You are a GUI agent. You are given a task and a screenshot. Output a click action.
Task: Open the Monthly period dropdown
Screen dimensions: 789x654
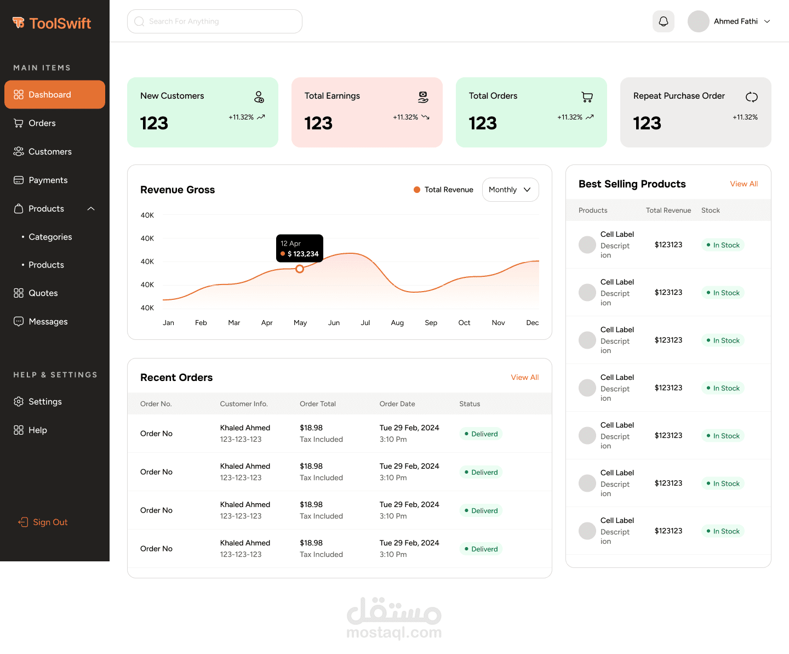pos(511,190)
